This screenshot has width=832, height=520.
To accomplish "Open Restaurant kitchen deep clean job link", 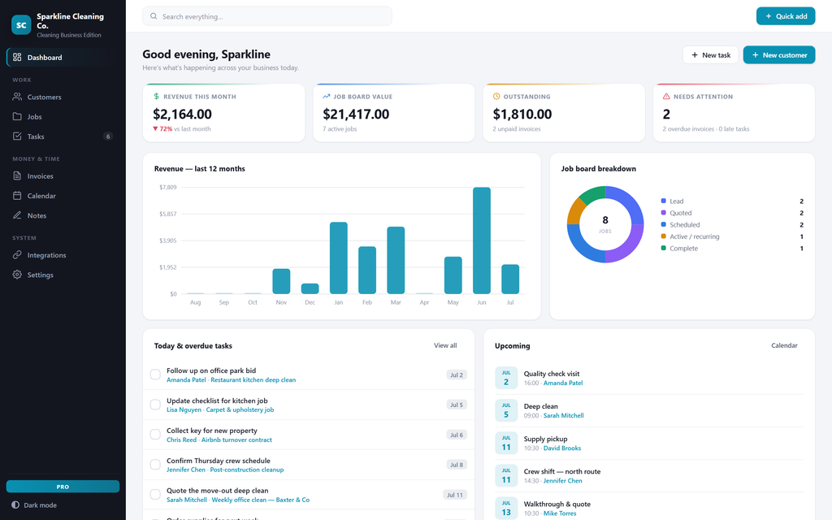I will 253,380.
